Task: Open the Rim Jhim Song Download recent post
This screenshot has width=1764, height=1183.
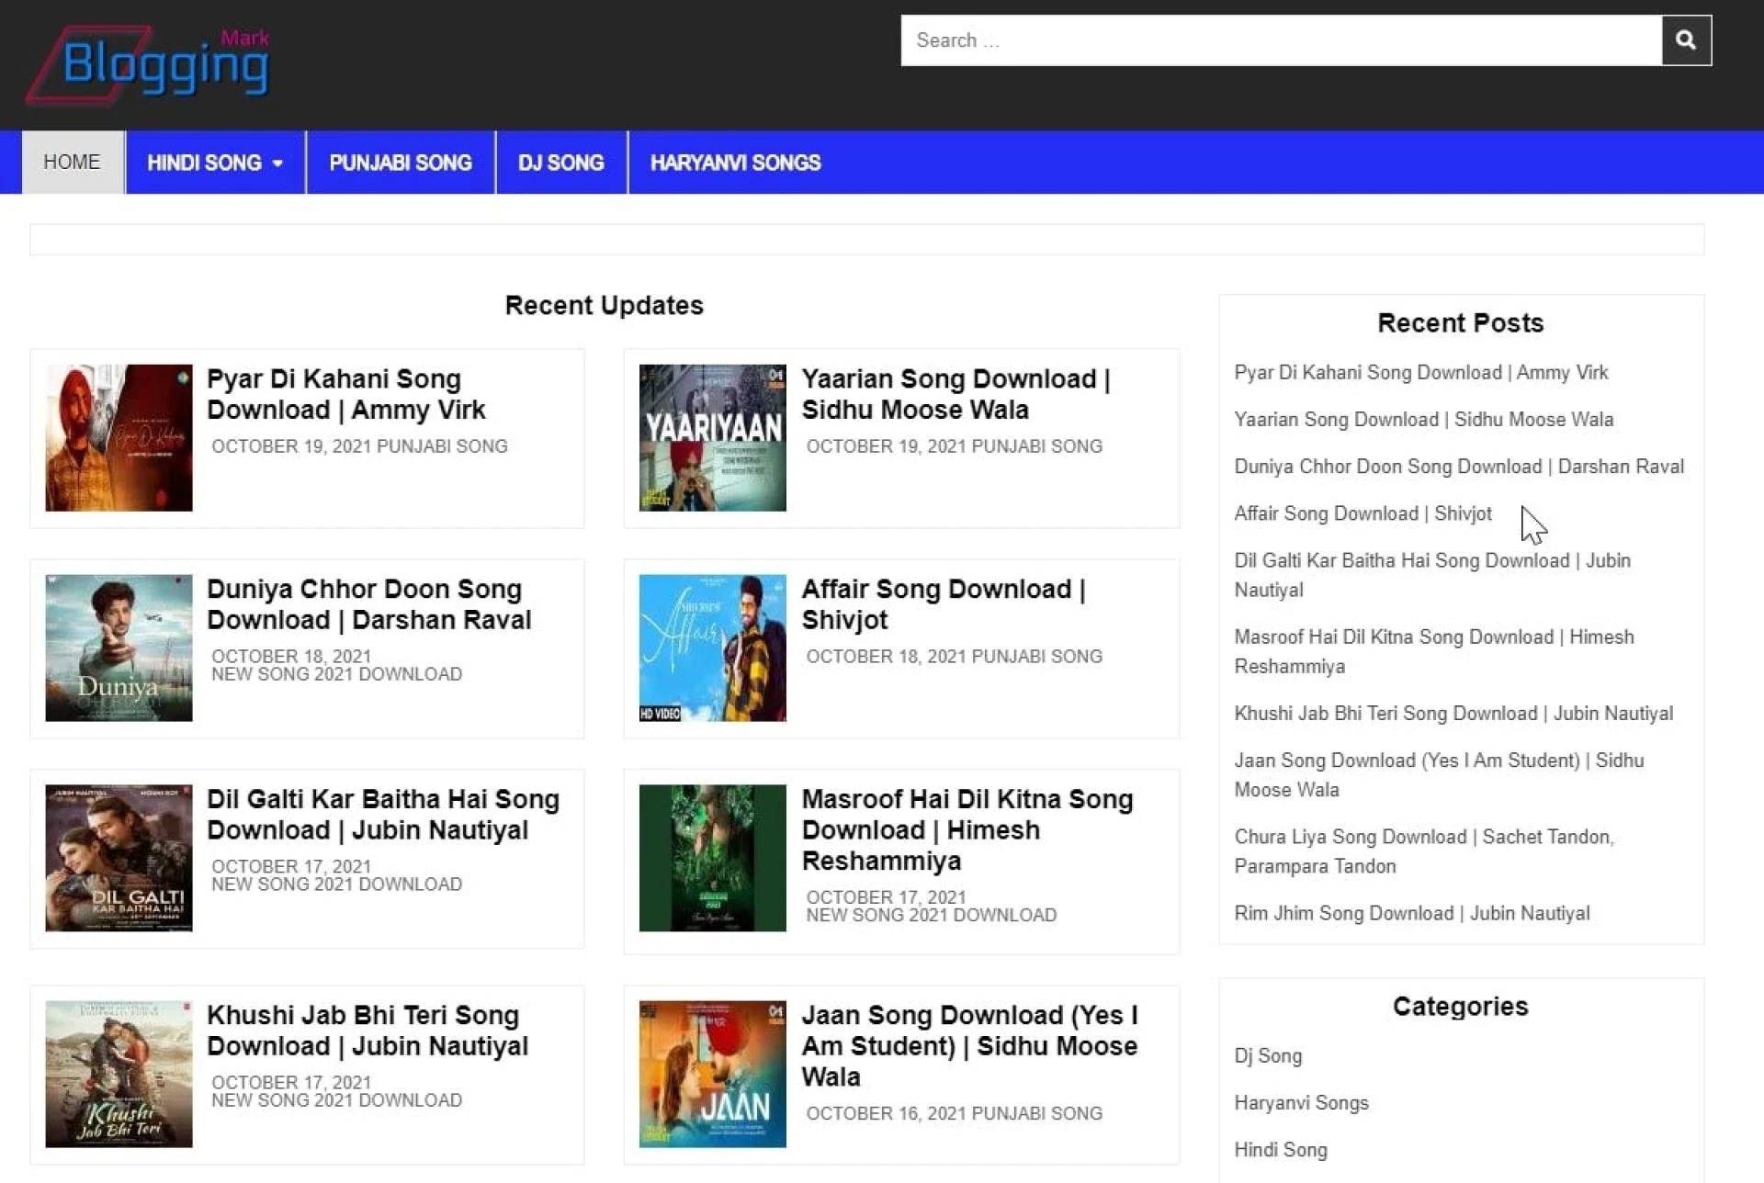Action: tap(1411, 913)
